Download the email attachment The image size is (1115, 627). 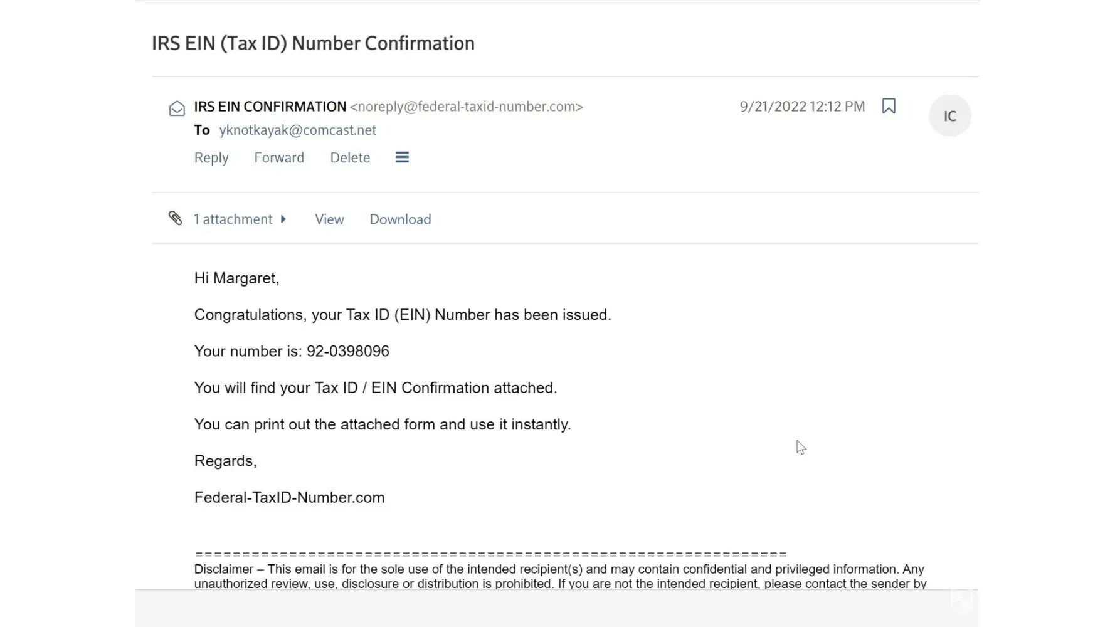click(x=400, y=219)
